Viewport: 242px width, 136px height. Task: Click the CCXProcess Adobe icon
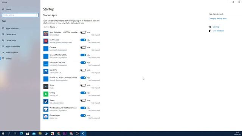pyautogui.click(x=46, y=41)
